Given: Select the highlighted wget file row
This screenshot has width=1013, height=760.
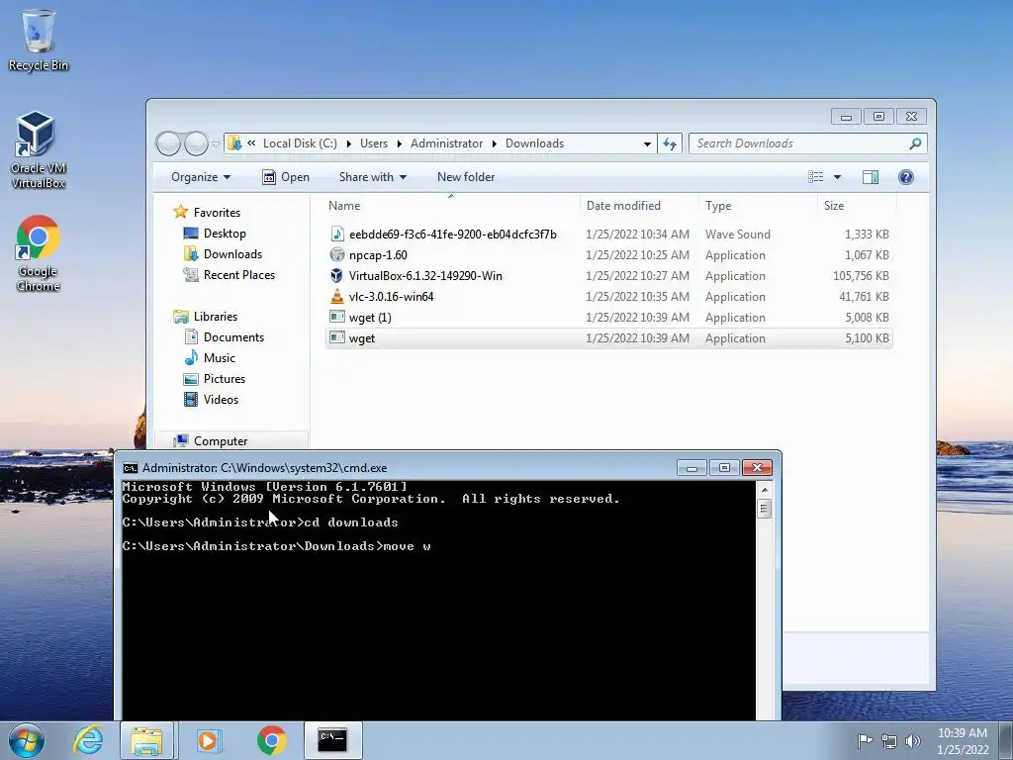Looking at the screenshot, I should point(609,338).
